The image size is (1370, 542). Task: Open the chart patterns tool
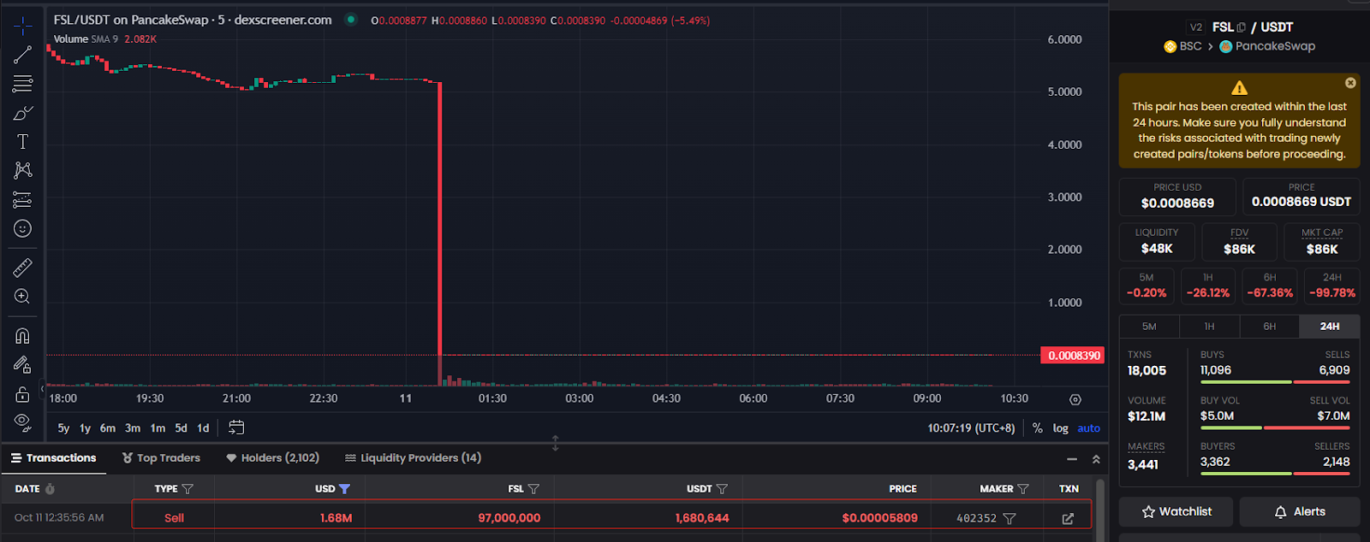[x=22, y=170]
